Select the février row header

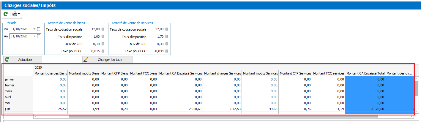18,85
